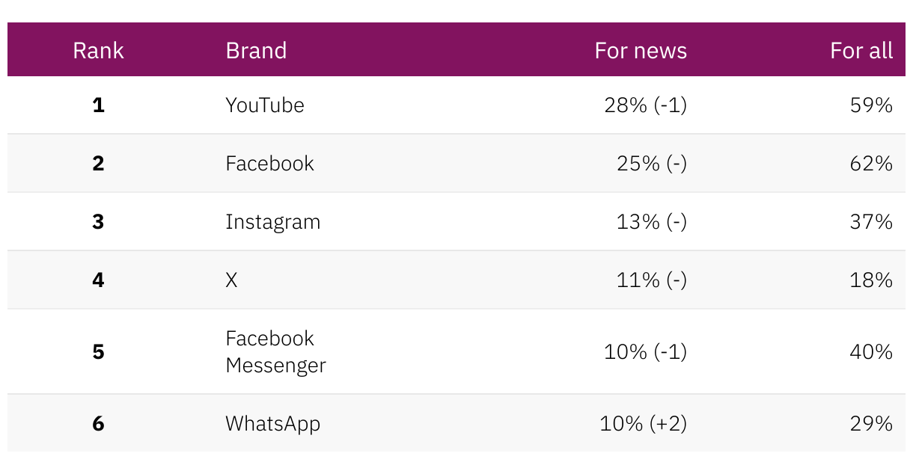Click the Rank column header
The height and width of the screenshot is (459, 913).
point(98,51)
